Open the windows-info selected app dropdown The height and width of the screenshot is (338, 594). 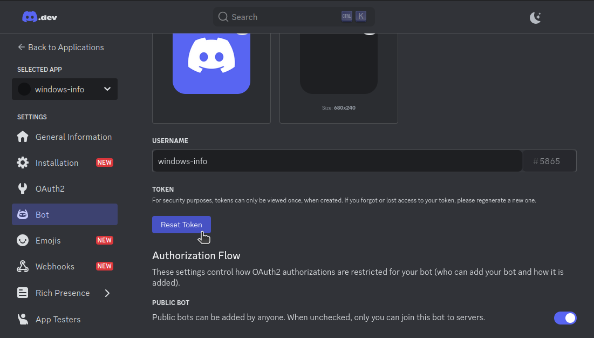tap(65, 89)
